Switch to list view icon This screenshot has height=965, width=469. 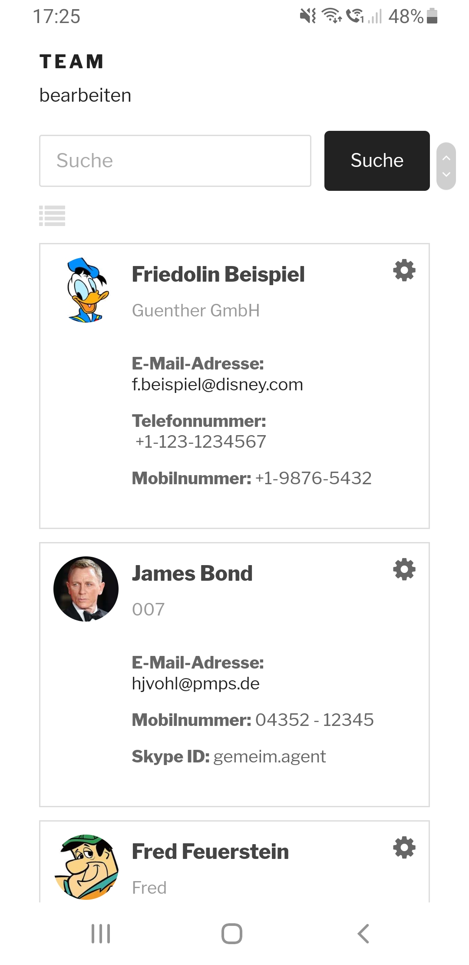pos(52,216)
